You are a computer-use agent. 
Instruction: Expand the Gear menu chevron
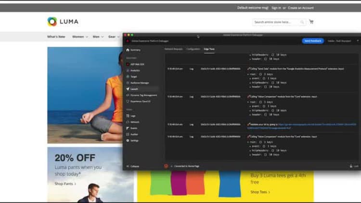(x=118, y=37)
